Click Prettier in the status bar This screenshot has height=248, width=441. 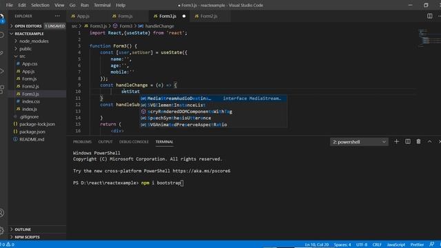417,245
